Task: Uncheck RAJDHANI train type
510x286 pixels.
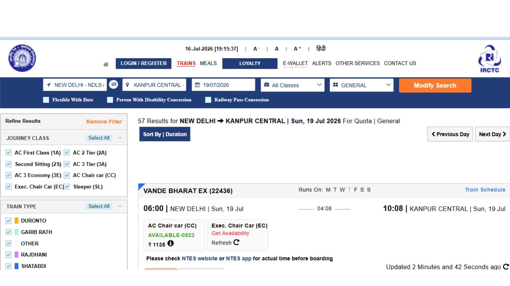Action: [x=8, y=254]
